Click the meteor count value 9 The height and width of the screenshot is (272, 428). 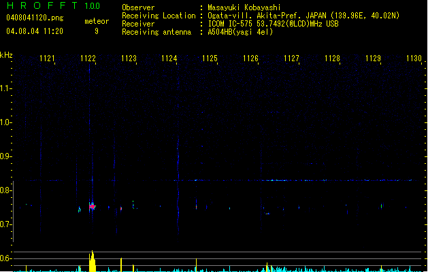97,31
